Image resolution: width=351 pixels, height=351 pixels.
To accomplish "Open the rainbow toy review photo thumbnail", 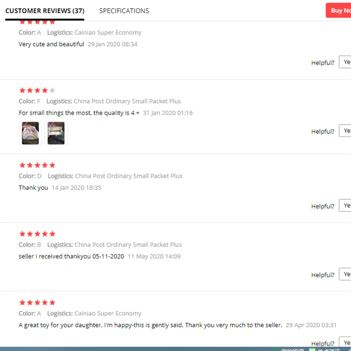I will point(30,133).
